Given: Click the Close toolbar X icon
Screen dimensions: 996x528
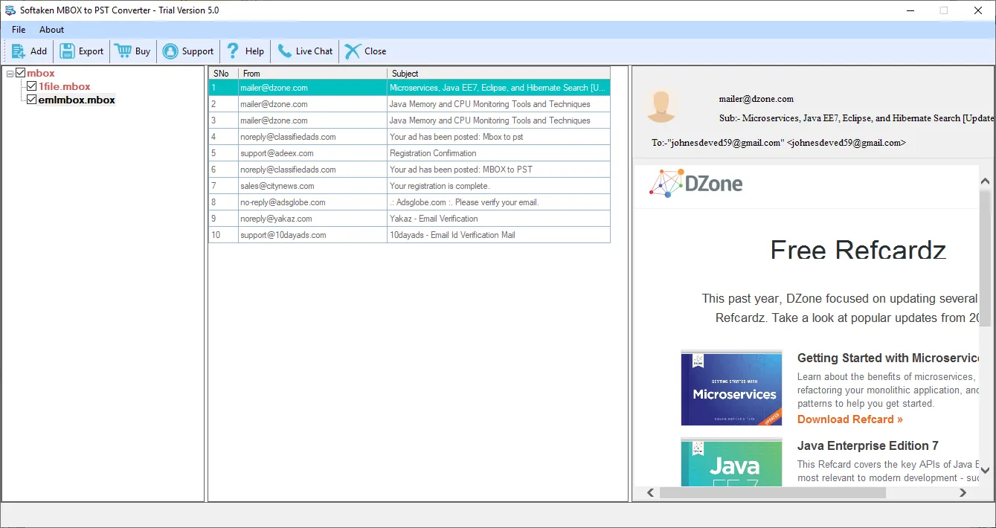Looking at the screenshot, I should point(353,51).
